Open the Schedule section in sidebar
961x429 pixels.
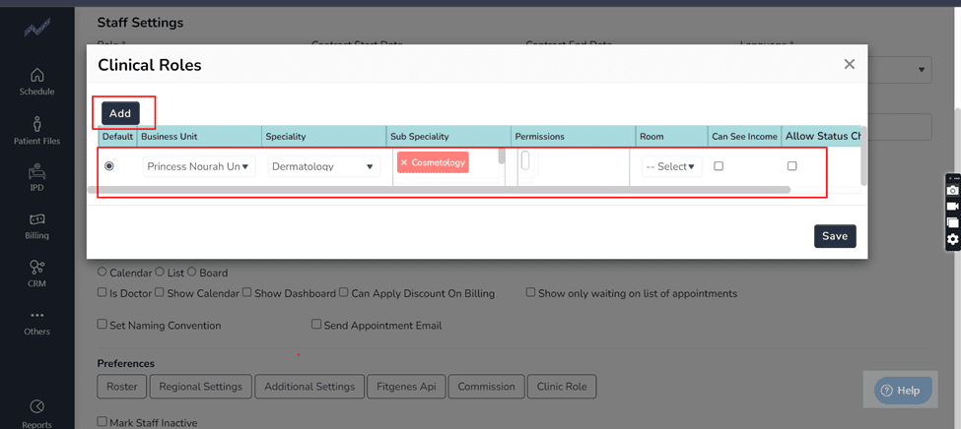(x=36, y=82)
